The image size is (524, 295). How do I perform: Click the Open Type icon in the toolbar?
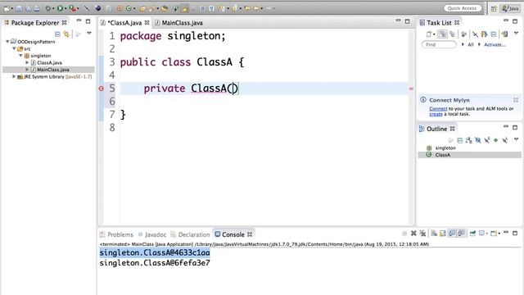tap(142, 8)
